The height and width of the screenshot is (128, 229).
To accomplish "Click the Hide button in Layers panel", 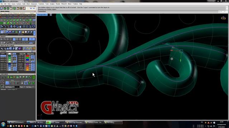I will (23, 54).
